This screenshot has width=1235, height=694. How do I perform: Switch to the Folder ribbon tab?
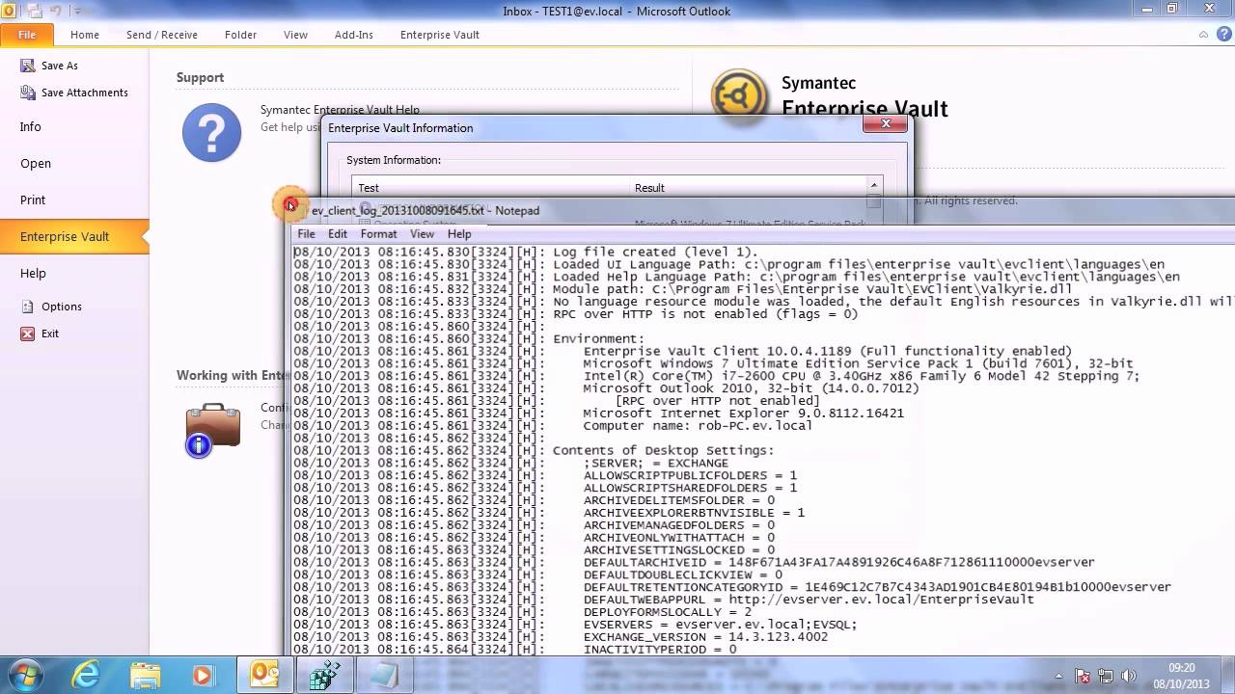pyautogui.click(x=240, y=35)
